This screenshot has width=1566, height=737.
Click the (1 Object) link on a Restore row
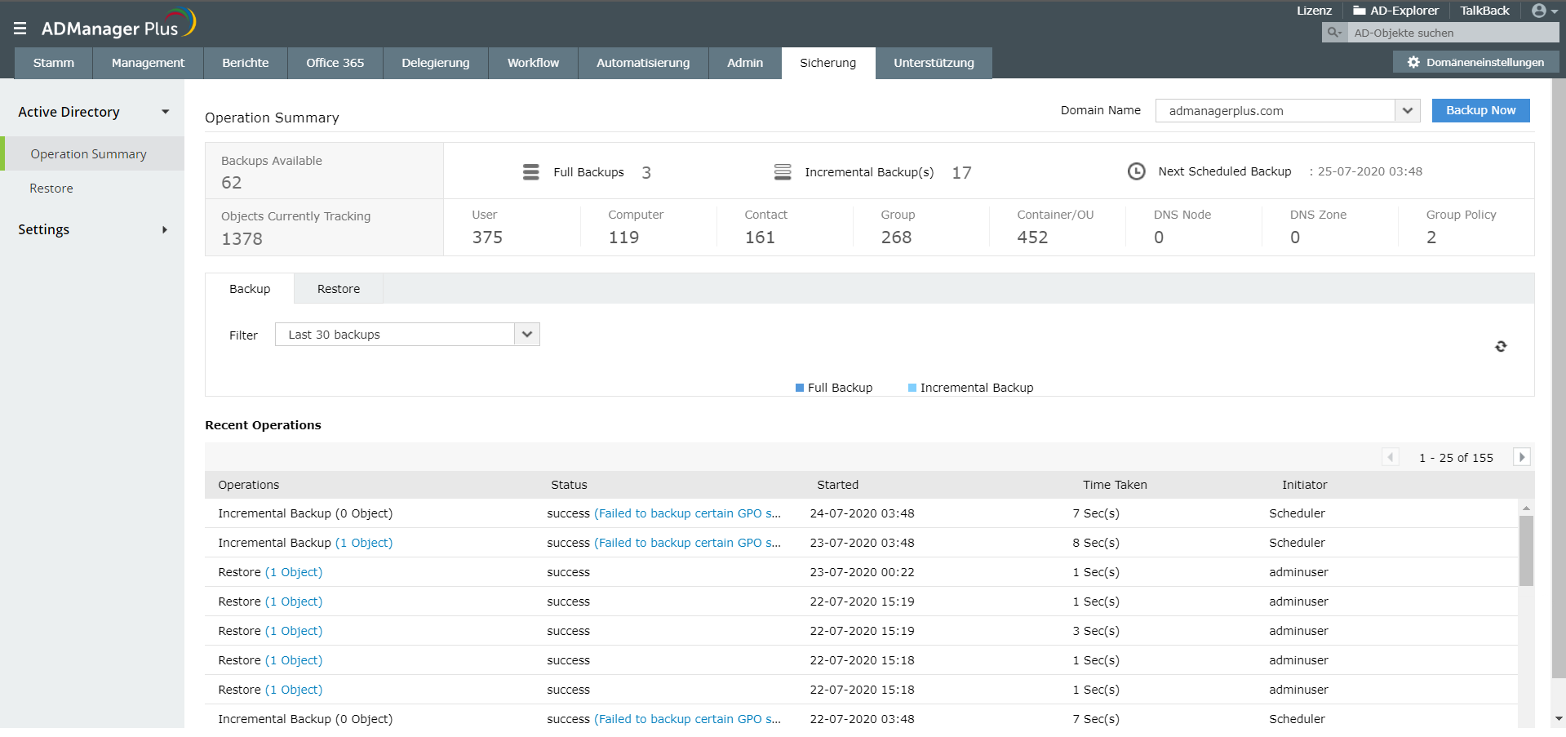pyautogui.click(x=294, y=571)
